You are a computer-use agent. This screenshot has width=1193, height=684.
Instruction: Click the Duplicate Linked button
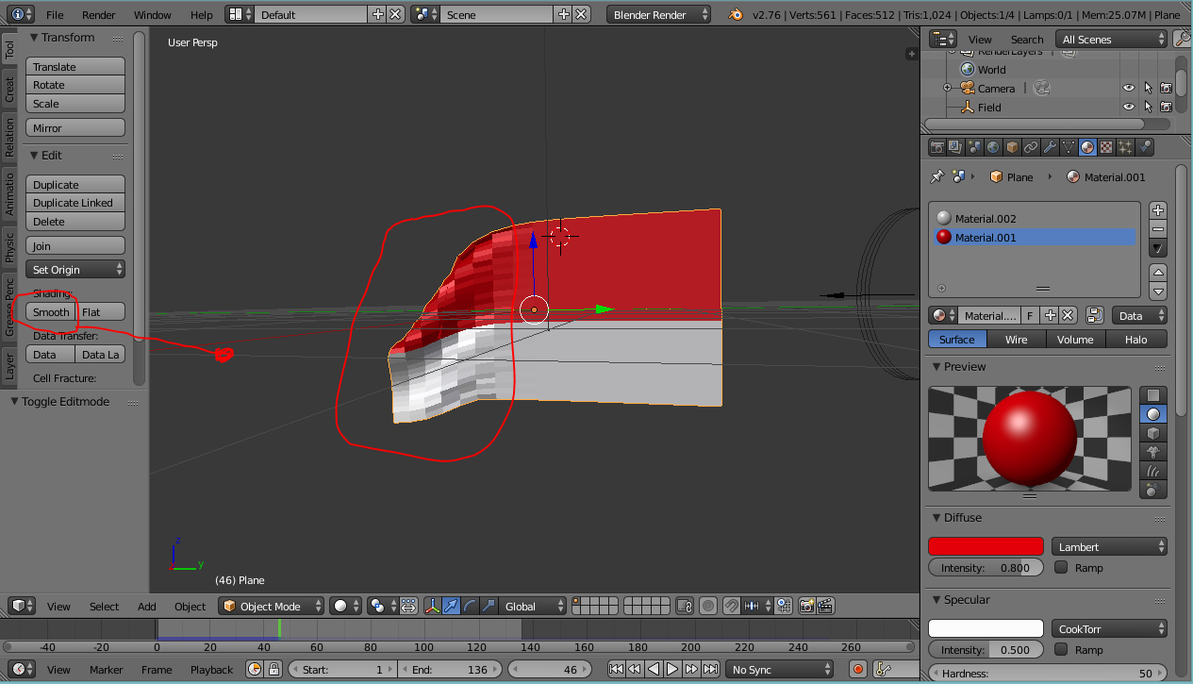pyautogui.click(x=75, y=203)
